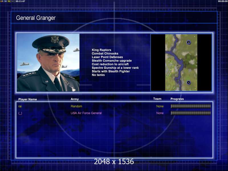Click the 'Stealth Comanche upgrade' text

pos(112,61)
